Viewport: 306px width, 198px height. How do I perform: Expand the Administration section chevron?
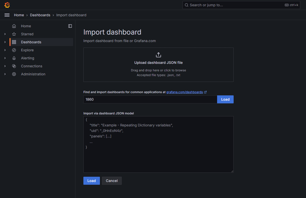(5, 74)
